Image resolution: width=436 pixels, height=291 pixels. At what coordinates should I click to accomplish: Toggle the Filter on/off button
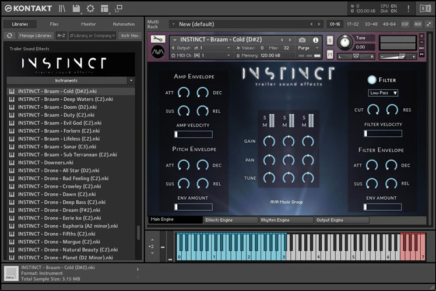tap(372, 80)
